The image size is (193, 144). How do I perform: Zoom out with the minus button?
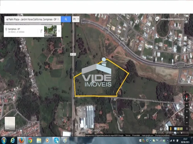click(187, 123)
